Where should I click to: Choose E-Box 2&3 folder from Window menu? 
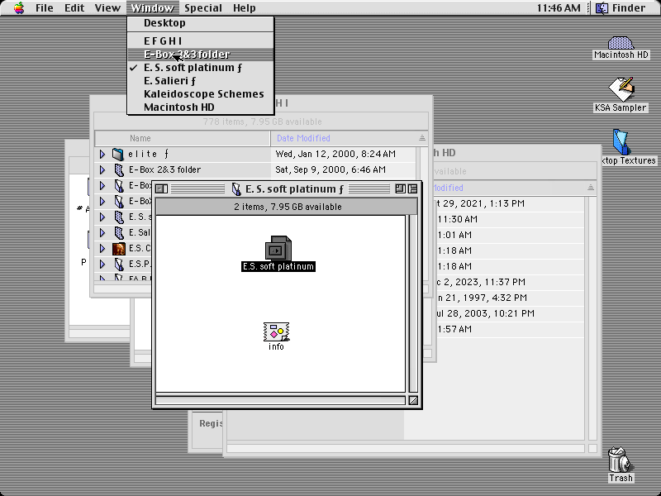201,55
